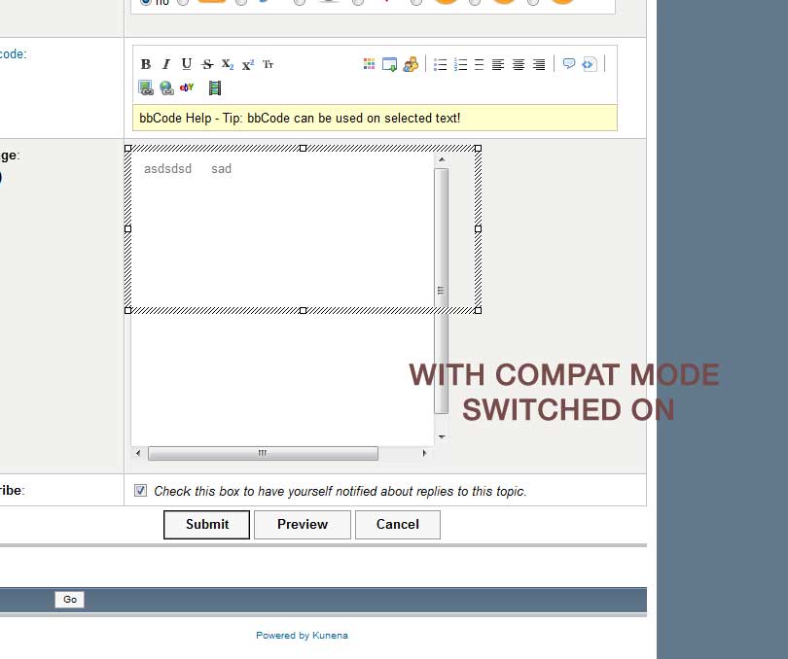Preview the message before posting
Viewport: 788px width, 659px height.
point(302,525)
